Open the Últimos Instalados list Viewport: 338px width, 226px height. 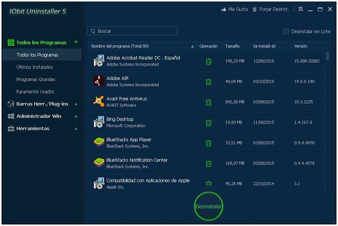click(x=34, y=67)
